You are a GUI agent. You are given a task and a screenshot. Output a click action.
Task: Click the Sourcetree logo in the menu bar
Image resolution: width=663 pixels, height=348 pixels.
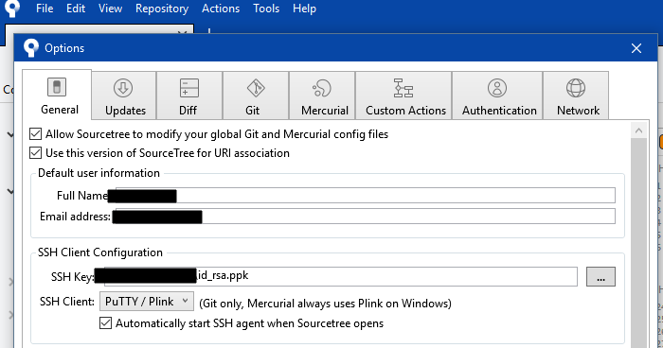point(12,9)
